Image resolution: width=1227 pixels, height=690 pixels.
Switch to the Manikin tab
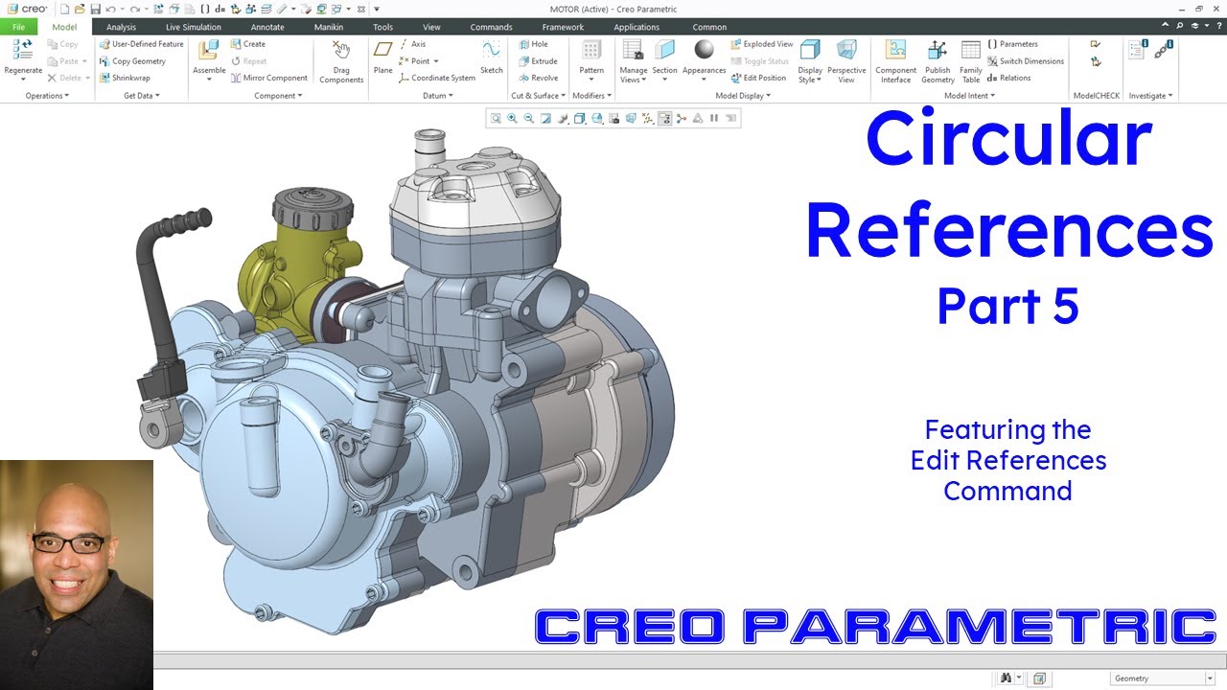tap(329, 27)
